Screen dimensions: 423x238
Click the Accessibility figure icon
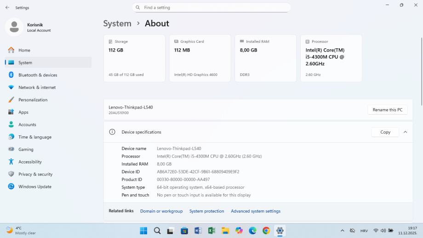tap(11, 162)
